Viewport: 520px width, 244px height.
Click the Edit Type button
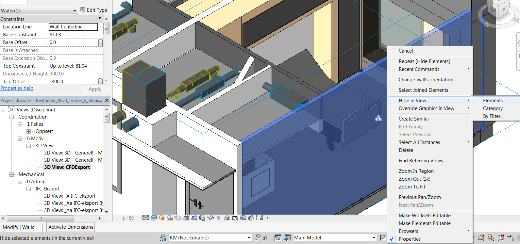pos(93,10)
